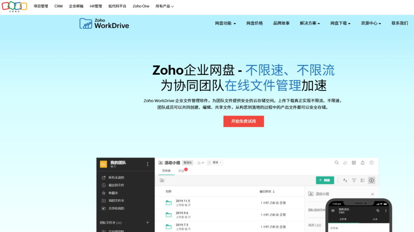Click the 共享给我的 sidebar label
Viewport: 414px width, 232px height.
pyautogui.click(x=116, y=208)
